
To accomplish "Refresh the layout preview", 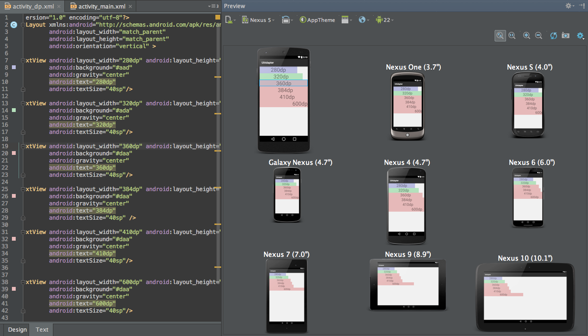I will tap(553, 36).
